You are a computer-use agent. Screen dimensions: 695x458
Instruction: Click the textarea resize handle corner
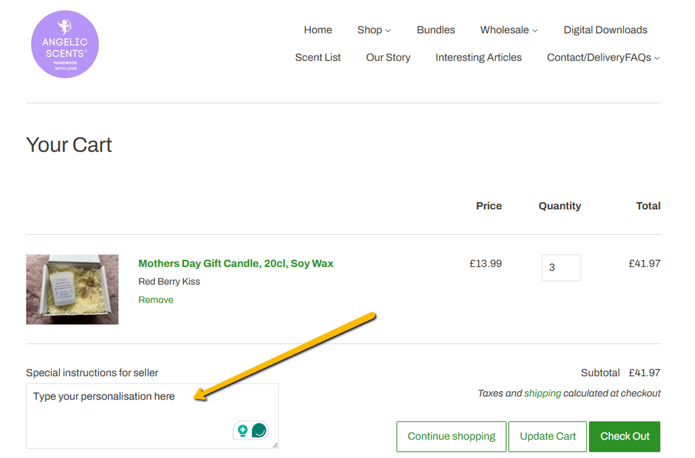pyautogui.click(x=275, y=445)
